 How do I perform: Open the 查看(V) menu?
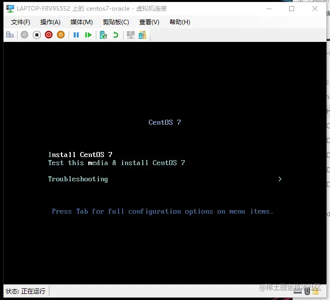point(149,22)
